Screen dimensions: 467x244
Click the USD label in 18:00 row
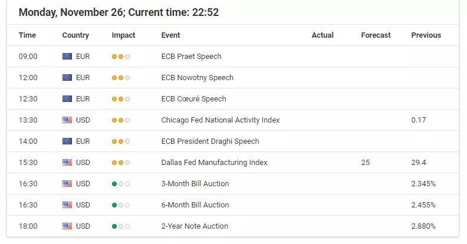[83, 226]
